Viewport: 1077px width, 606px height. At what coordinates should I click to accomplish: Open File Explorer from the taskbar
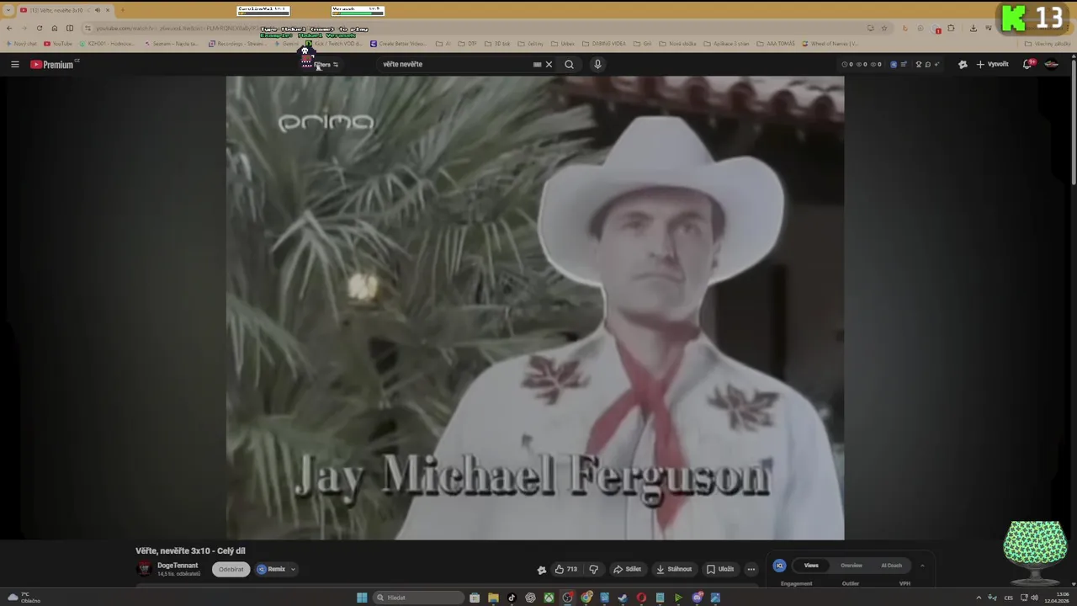[493, 598]
